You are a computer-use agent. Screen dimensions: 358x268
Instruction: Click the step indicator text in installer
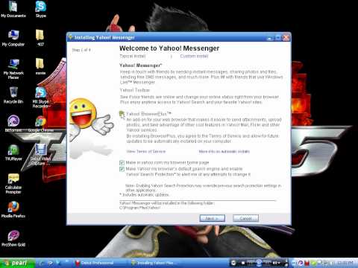pyautogui.click(x=81, y=50)
